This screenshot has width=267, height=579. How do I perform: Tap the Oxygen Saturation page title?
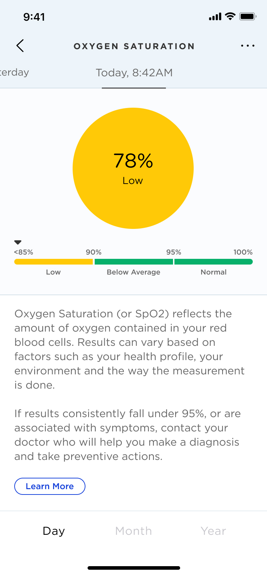[134, 46]
